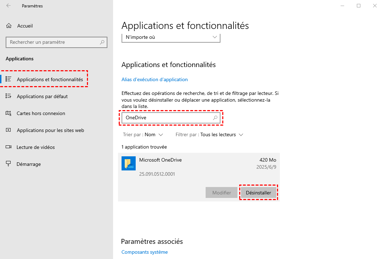Click the back arrow in Paramètres header
This screenshot has width=383, height=259.
[8, 6]
